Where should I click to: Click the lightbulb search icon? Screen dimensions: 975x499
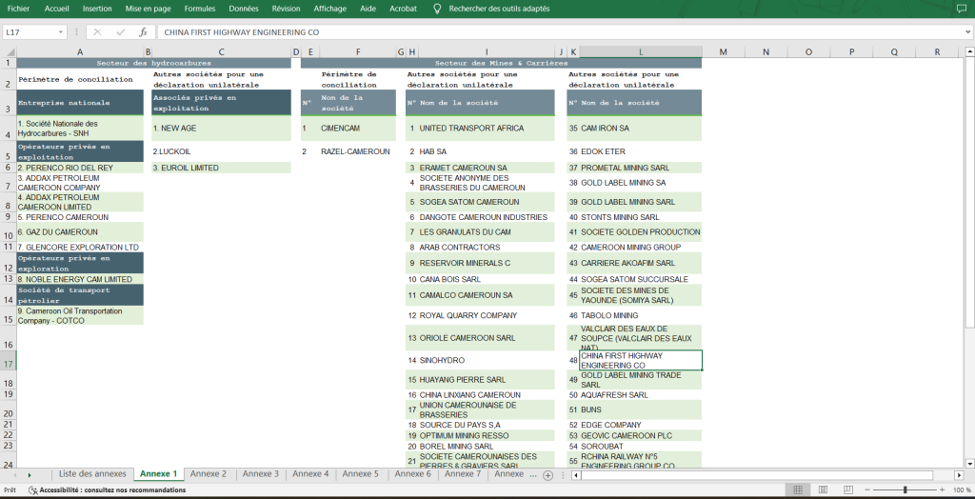click(x=437, y=9)
